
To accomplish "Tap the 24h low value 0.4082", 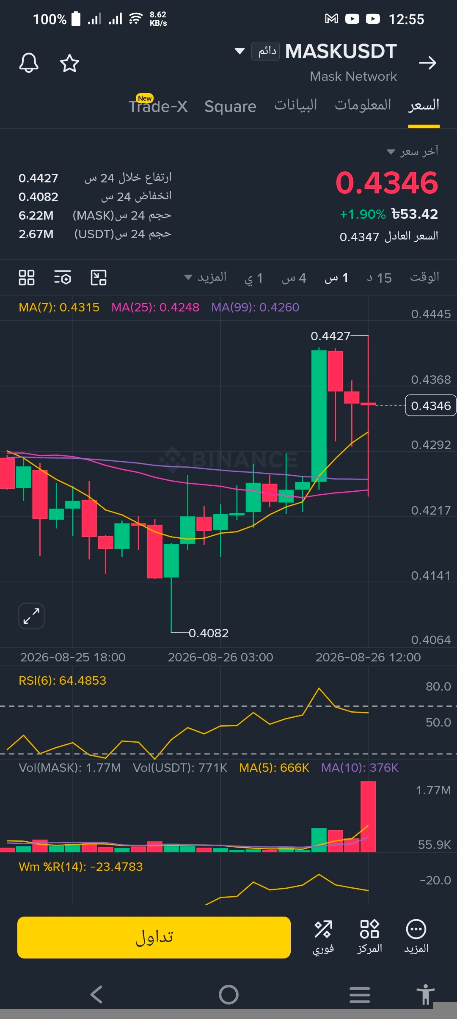I will [39, 197].
